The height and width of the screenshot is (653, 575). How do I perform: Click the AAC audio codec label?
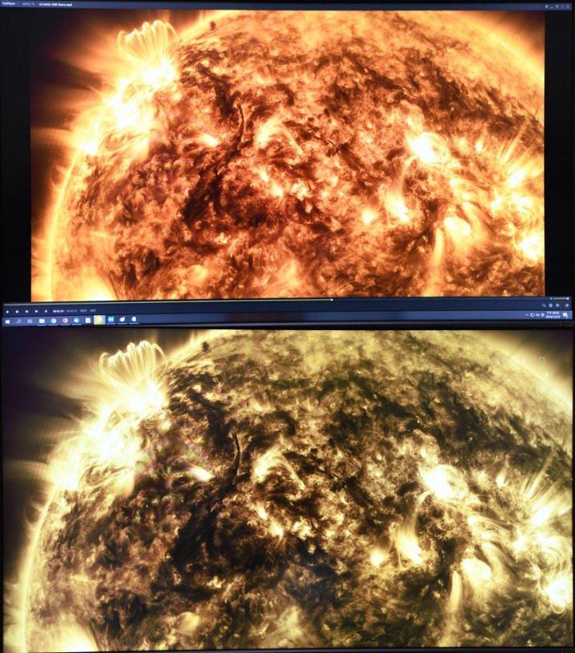point(93,310)
